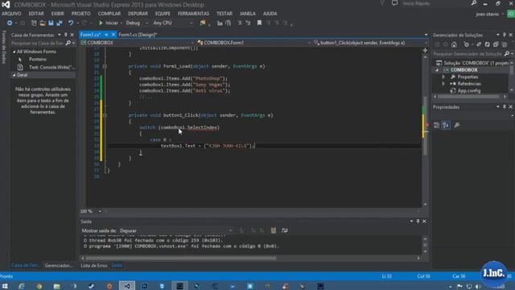This screenshot has width=515, height=290.
Task: Open the TESTAR menu
Action: [x=225, y=14]
